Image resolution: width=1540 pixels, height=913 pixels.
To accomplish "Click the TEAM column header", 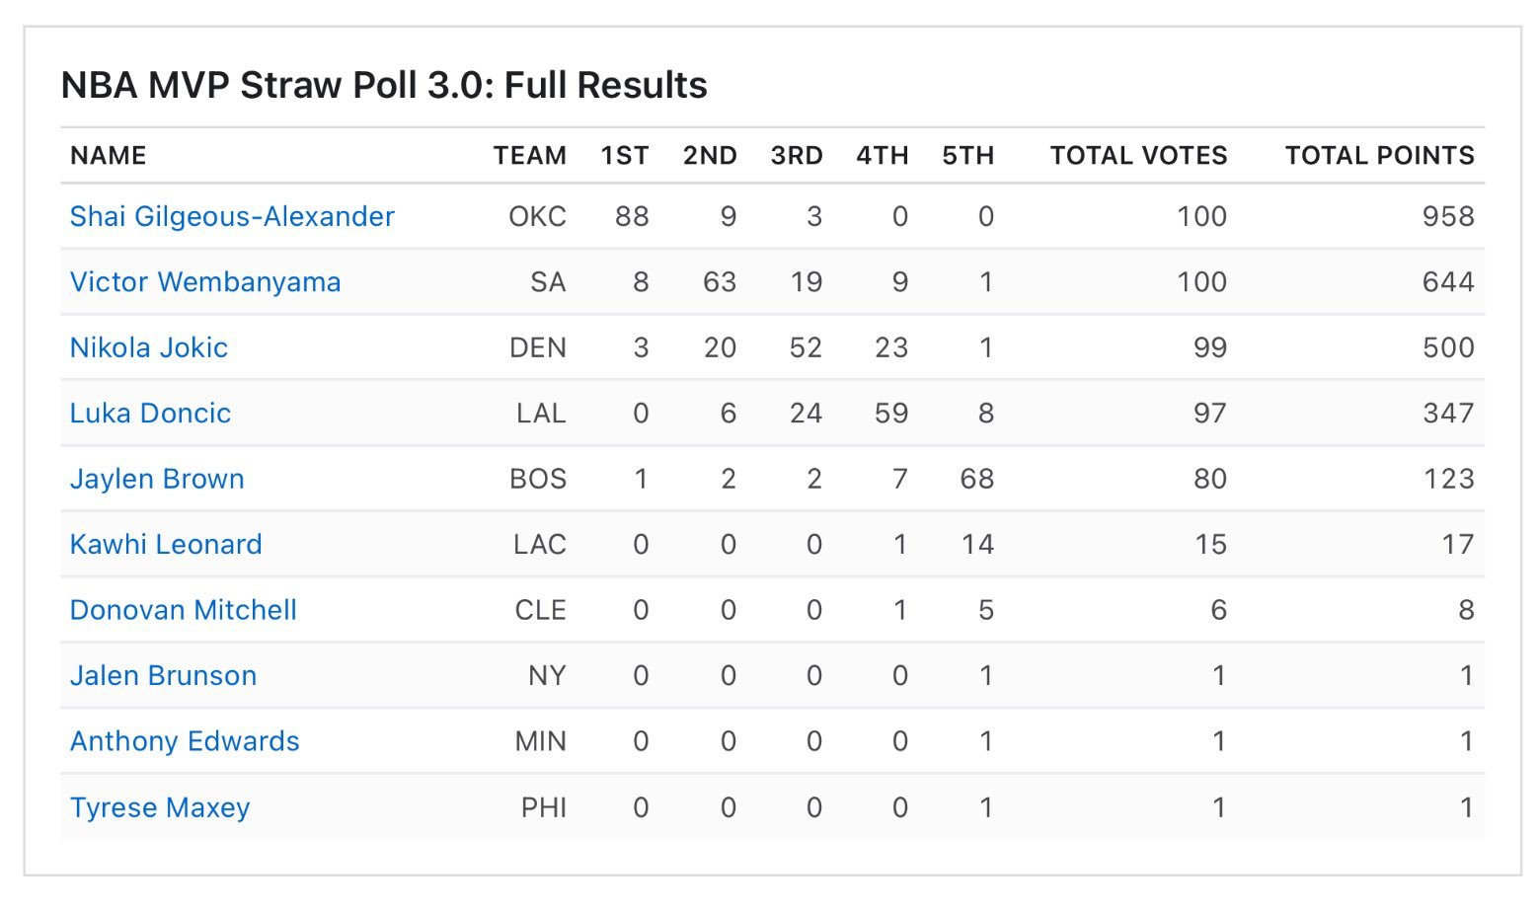I will click(x=530, y=156).
